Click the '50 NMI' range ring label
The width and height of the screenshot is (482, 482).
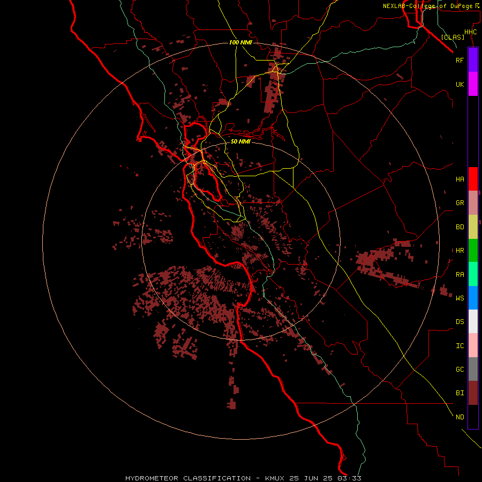240,141
